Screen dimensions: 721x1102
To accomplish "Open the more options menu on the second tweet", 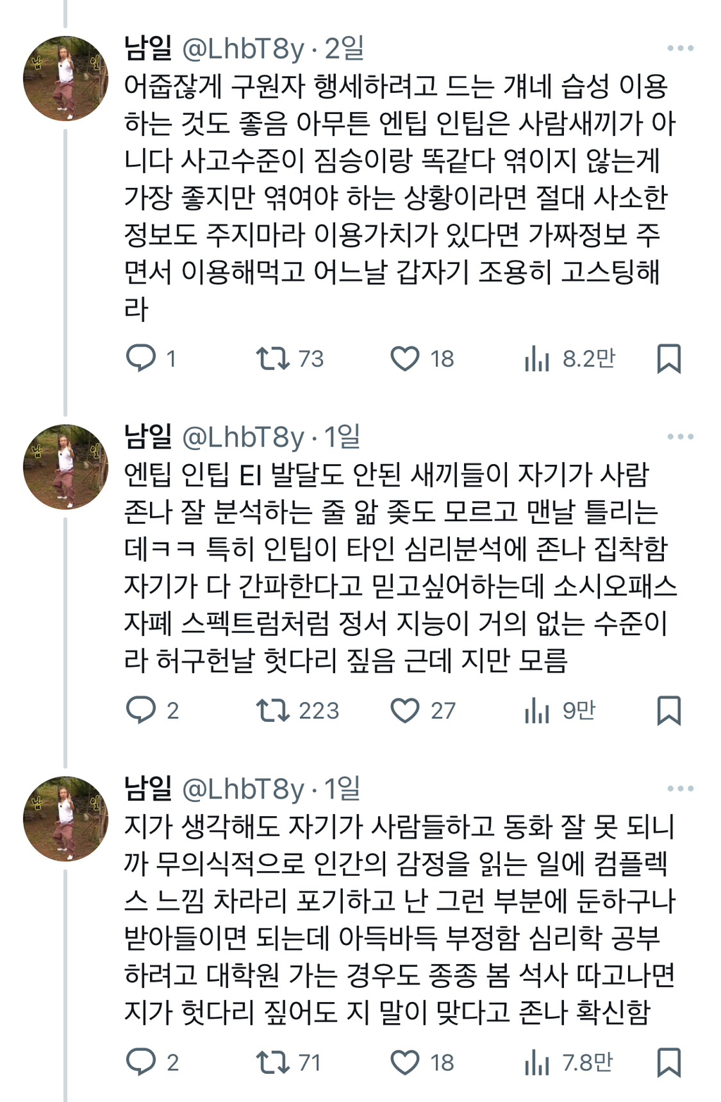I will [681, 437].
